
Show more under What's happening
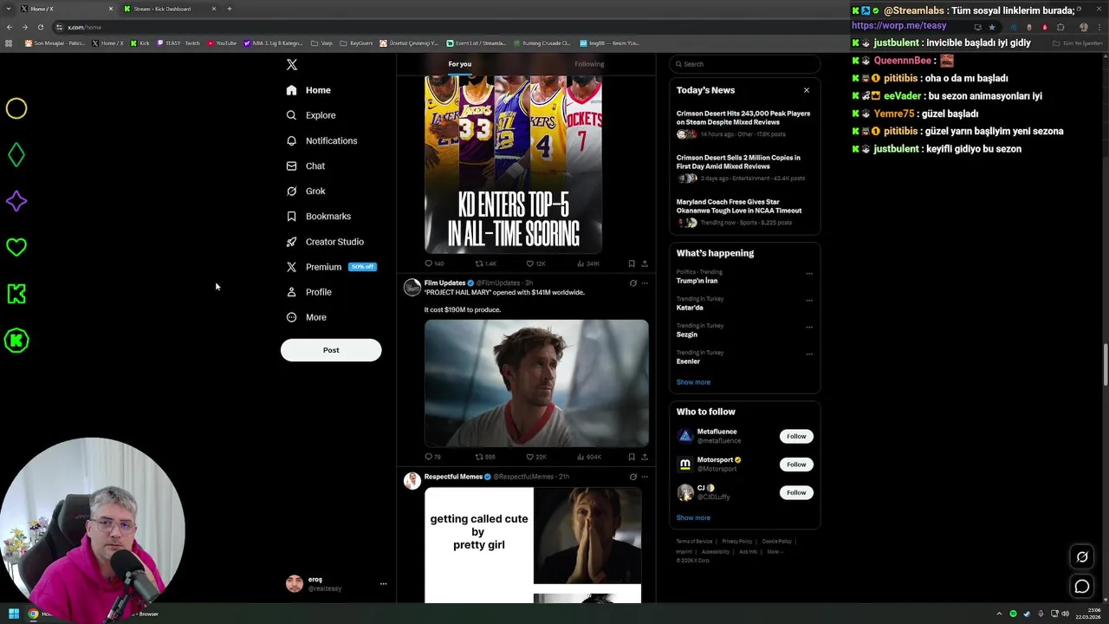point(693,382)
